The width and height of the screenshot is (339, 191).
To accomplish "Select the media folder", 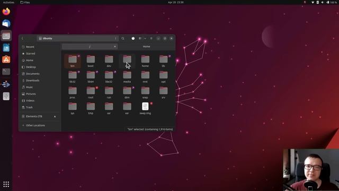I will point(127,77).
